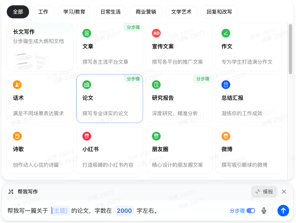The height and width of the screenshot is (223, 296).
Task: Select the 全部 category tab
Action: (18, 12)
